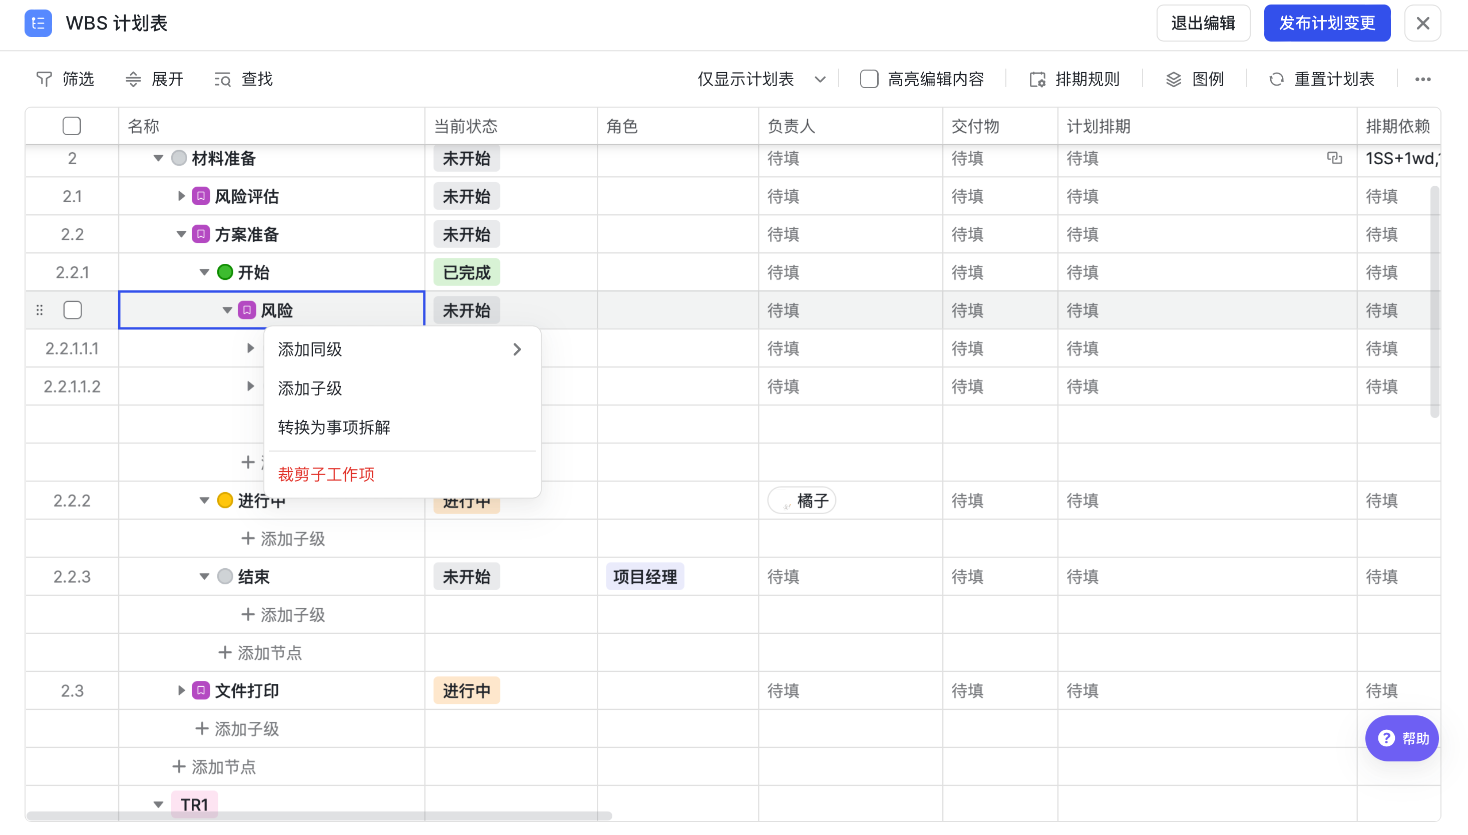Click 1SS+1wd dependency cell
Viewport: 1468px width, 835px height.
pos(1399,158)
